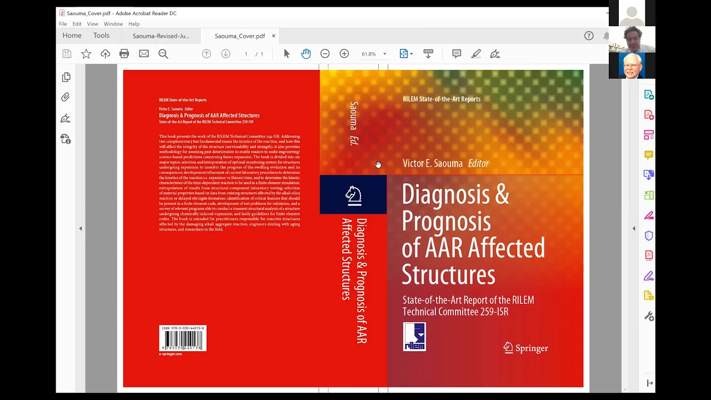The image size is (711, 400).
Task: Go to the next page arrow
Action: [226, 54]
